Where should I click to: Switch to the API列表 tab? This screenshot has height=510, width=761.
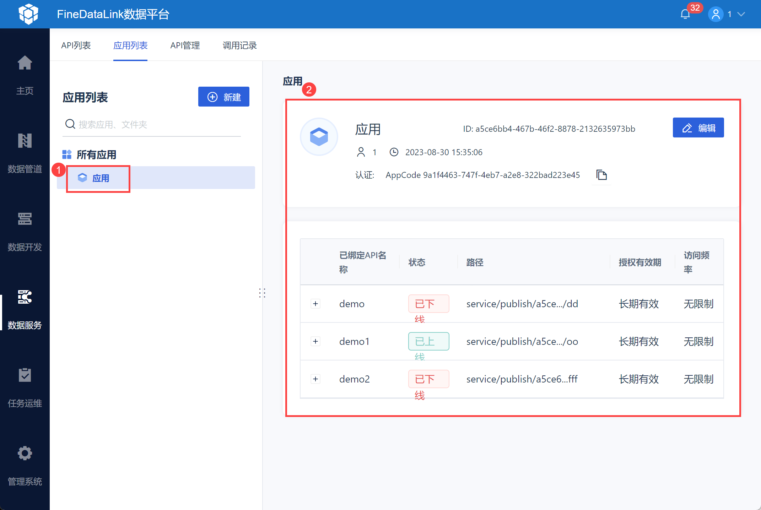point(76,45)
